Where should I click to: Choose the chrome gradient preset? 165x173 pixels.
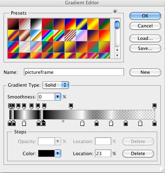click(x=36, y=35)
